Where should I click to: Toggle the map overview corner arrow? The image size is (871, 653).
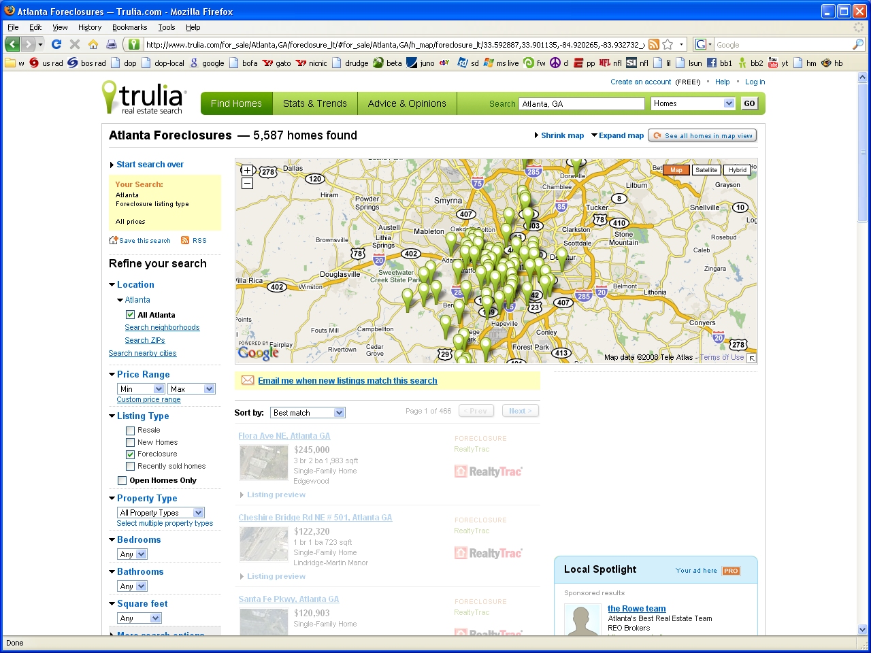tap(751, 358)
